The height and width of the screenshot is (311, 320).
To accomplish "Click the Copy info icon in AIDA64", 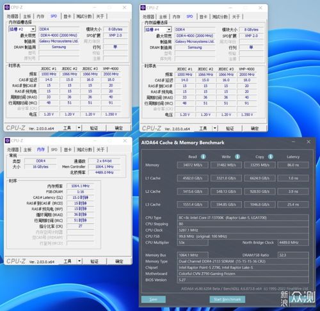I will pos(271,157).
